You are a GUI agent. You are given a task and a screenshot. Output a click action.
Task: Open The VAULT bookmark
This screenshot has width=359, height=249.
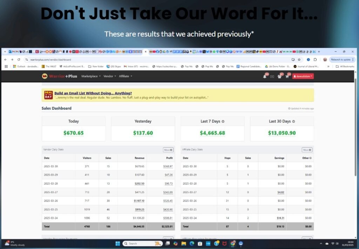click(49, 66)
